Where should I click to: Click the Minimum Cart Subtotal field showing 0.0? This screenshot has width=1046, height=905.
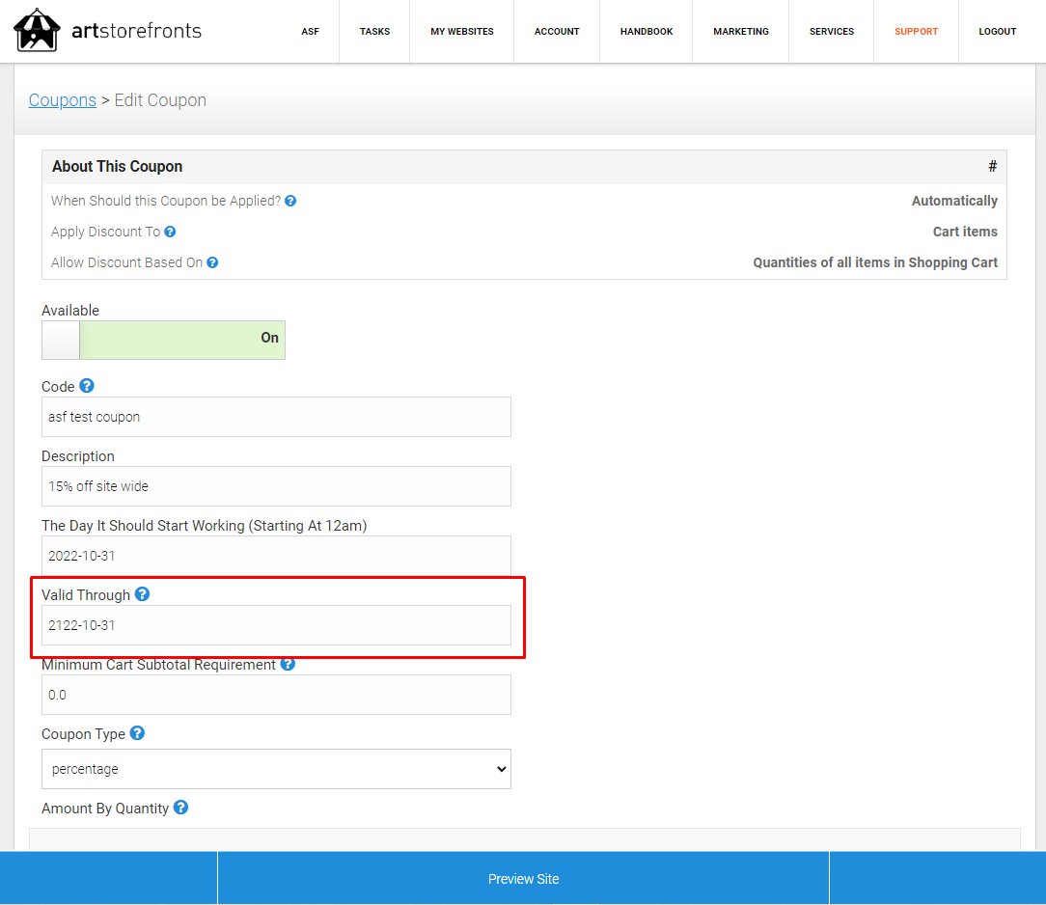276,695
